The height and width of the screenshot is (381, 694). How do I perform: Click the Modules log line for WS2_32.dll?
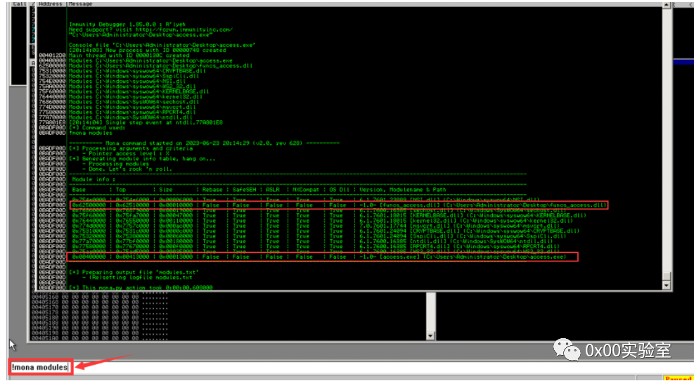(x=132, y=86)
